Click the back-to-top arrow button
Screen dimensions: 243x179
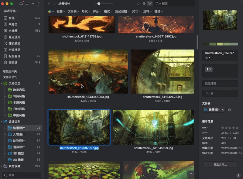(191, 174)
